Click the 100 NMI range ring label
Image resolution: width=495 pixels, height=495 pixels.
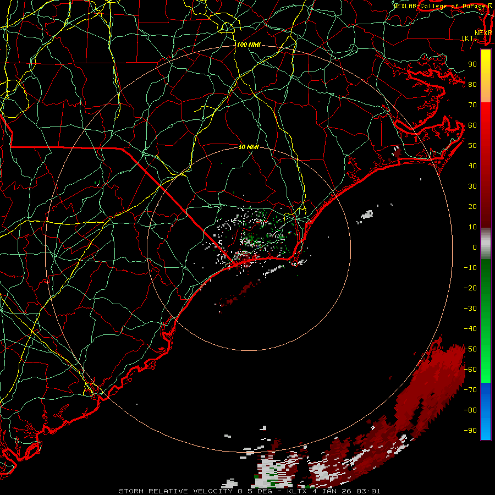point(249,45)
